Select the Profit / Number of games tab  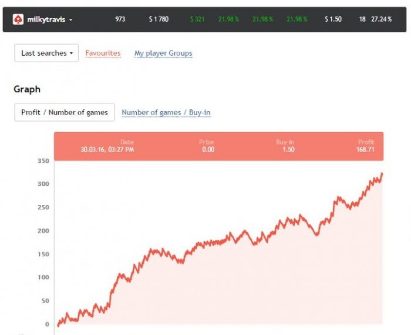[64, 112]
